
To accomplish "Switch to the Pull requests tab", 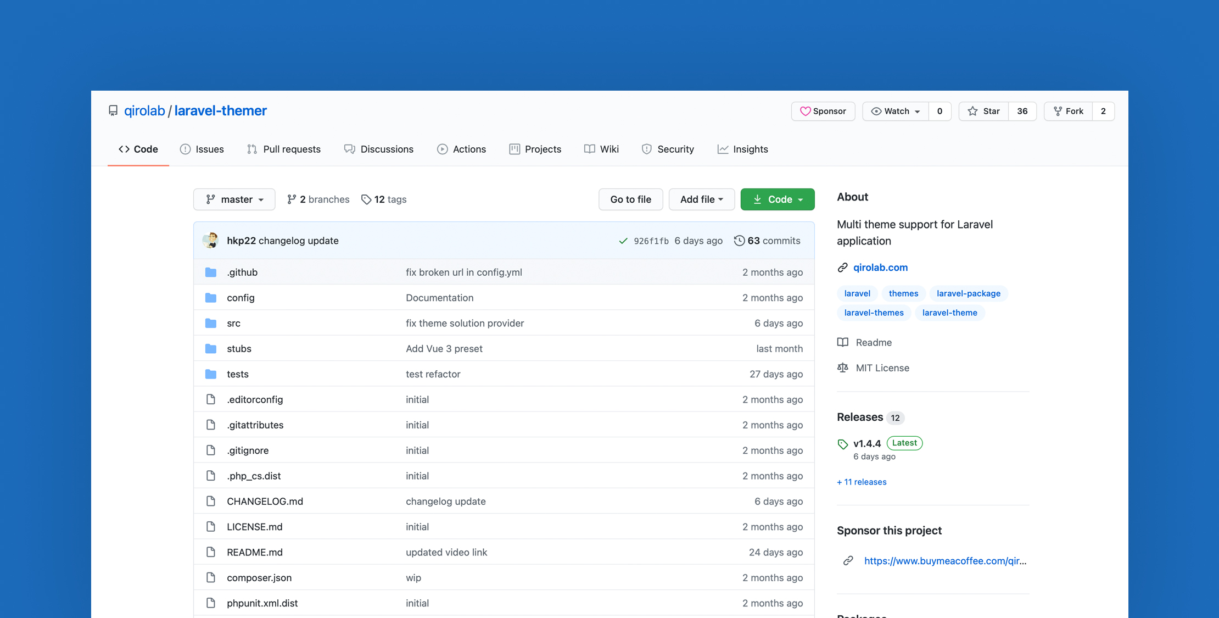I will (284, 149).
